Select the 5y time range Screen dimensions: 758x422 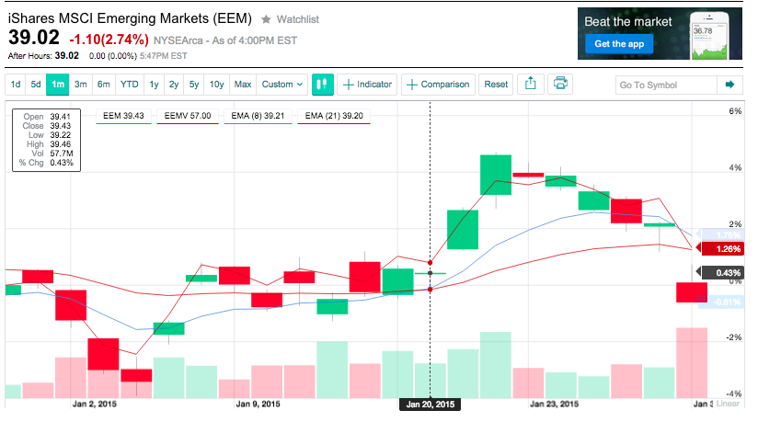pos(194,84)
